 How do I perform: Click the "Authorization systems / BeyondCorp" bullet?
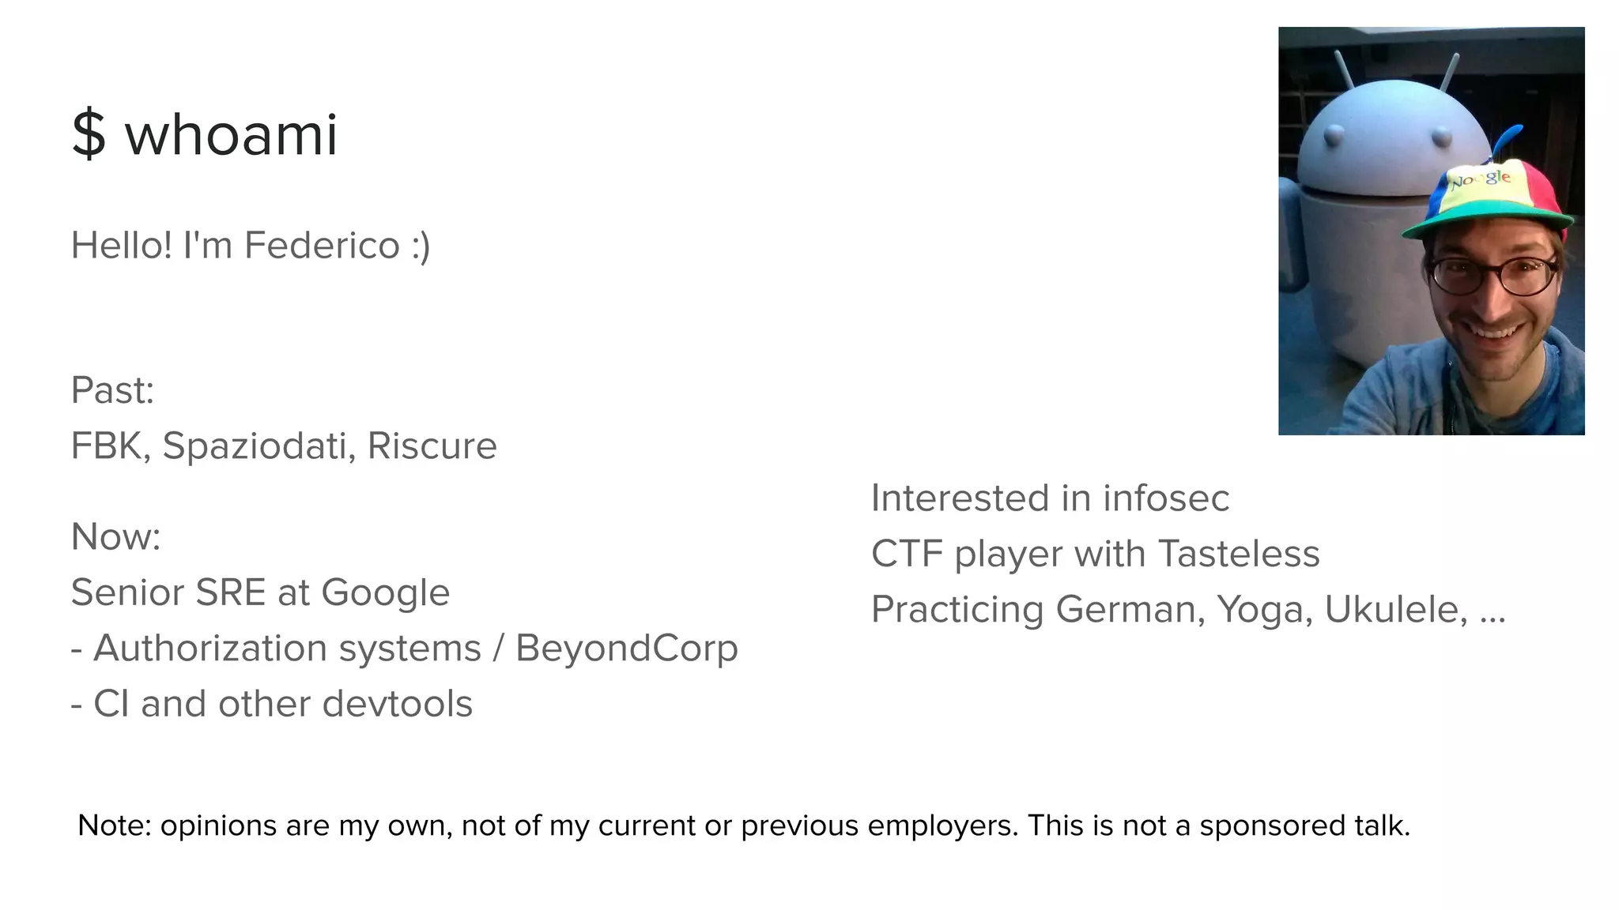point(404,649)
